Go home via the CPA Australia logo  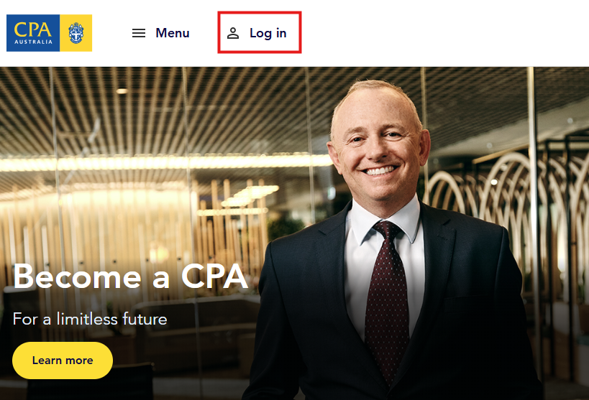49,33
